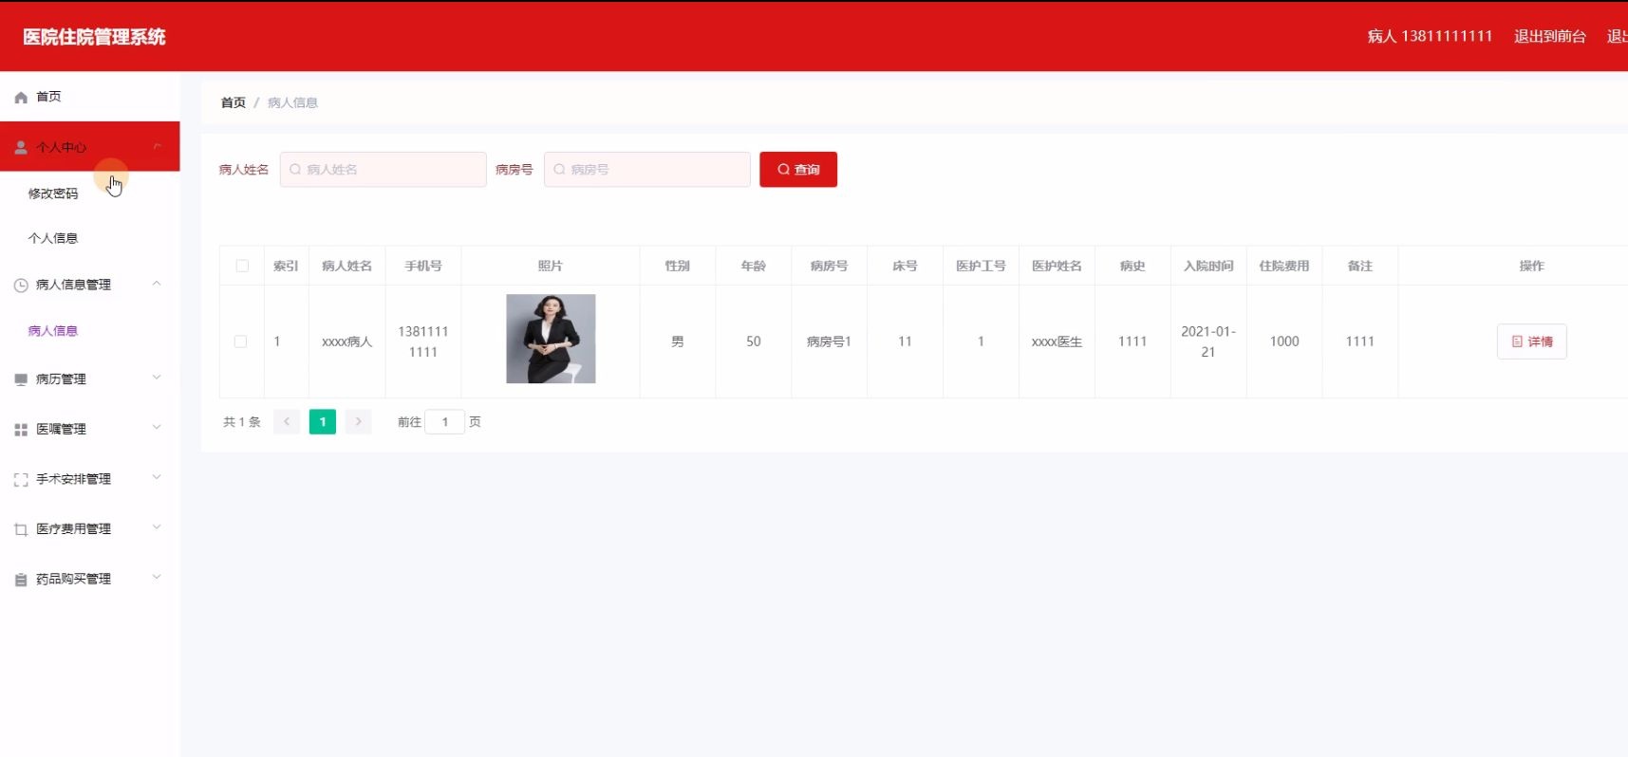Check the checkbox for row xxxx病人
This screenshot has height=757, width=1628.
click(240, 342)
